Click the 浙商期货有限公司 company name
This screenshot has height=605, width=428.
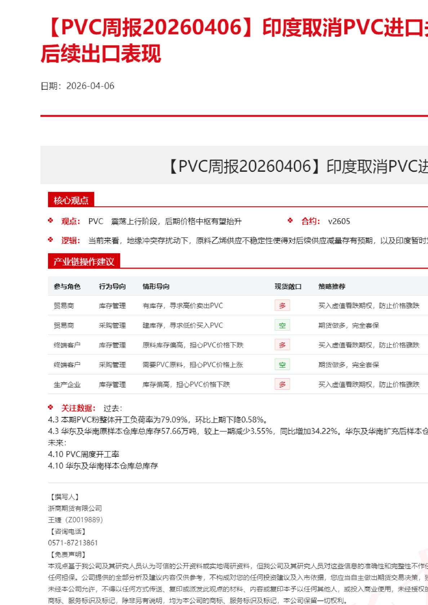coord(75,508)
